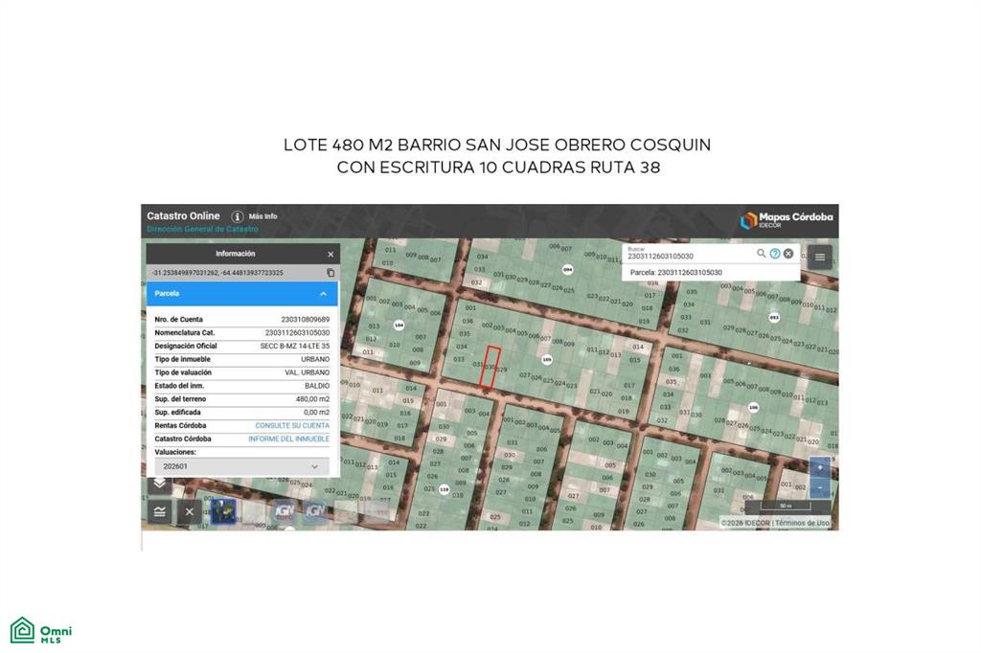Open the Términos de Uso link
The image size is (981, 653).
pyautogui.click(x=802, y=523)
